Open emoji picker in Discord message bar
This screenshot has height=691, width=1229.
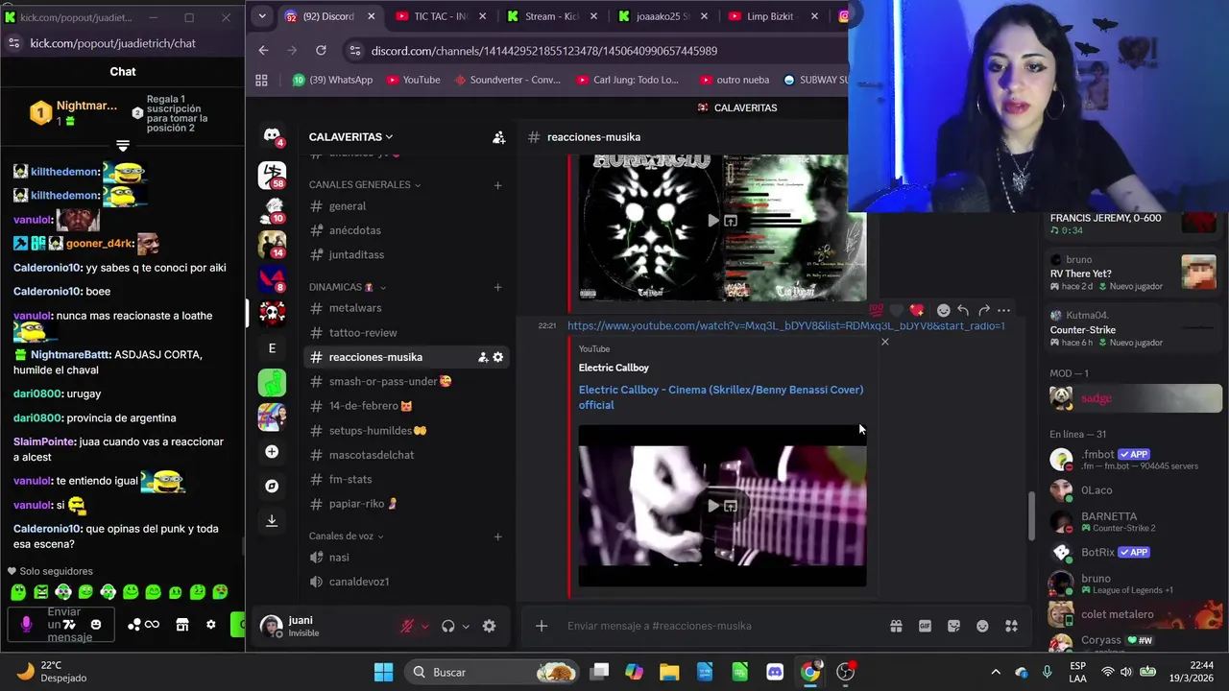[x=982, y=626]
